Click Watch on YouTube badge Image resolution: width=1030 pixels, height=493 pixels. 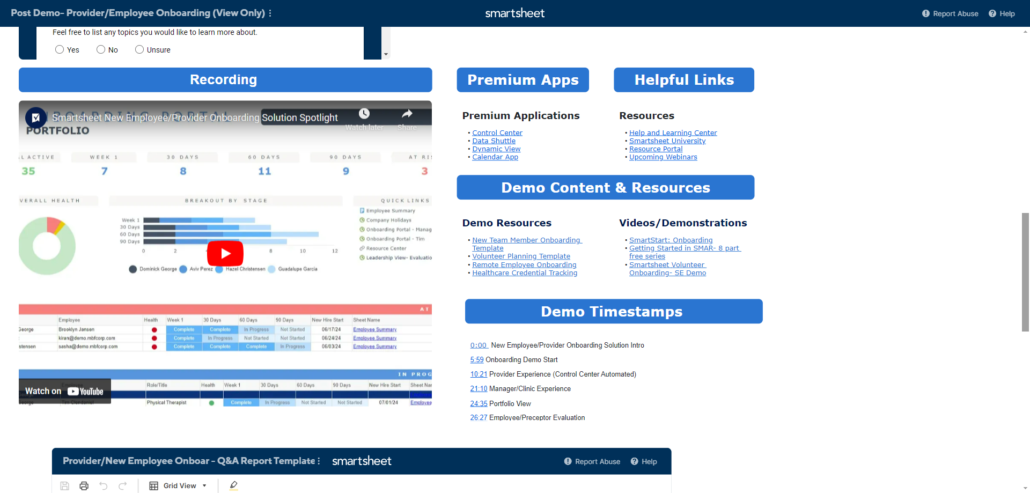click(x=64, y=391)
